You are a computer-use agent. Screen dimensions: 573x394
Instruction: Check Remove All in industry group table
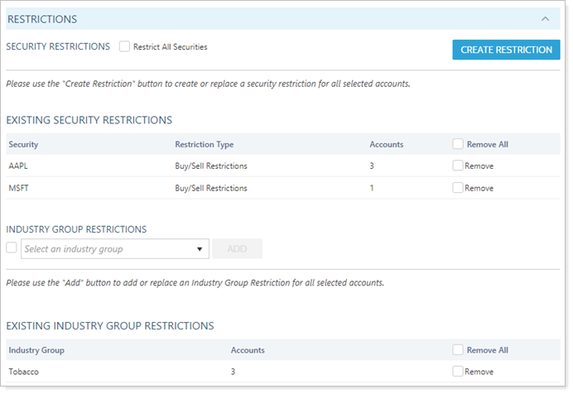click(x=458, y=350)
